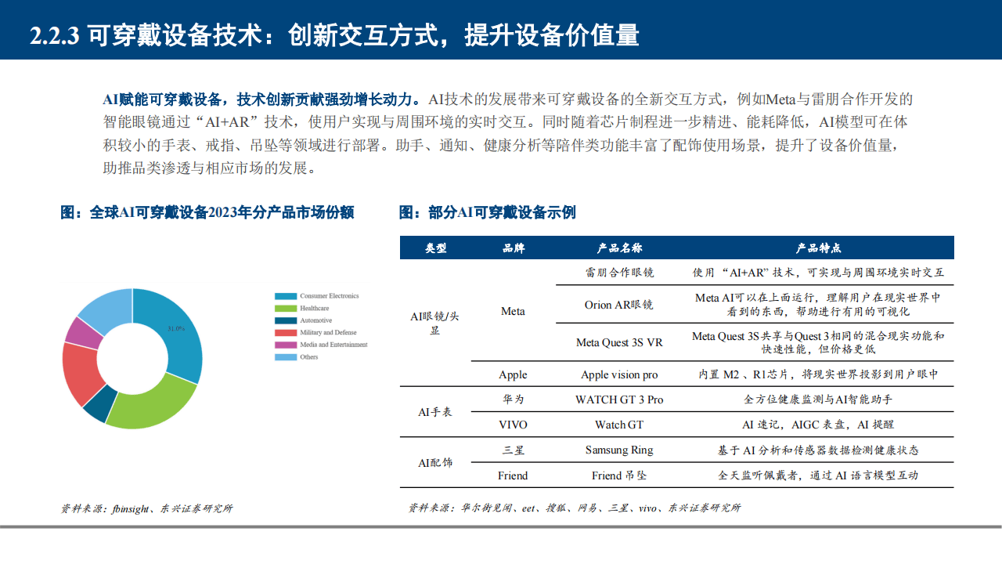Click the feature '全方位健康监测与AI智能助手'
1002x564 pixels.
tap(818, 399)
